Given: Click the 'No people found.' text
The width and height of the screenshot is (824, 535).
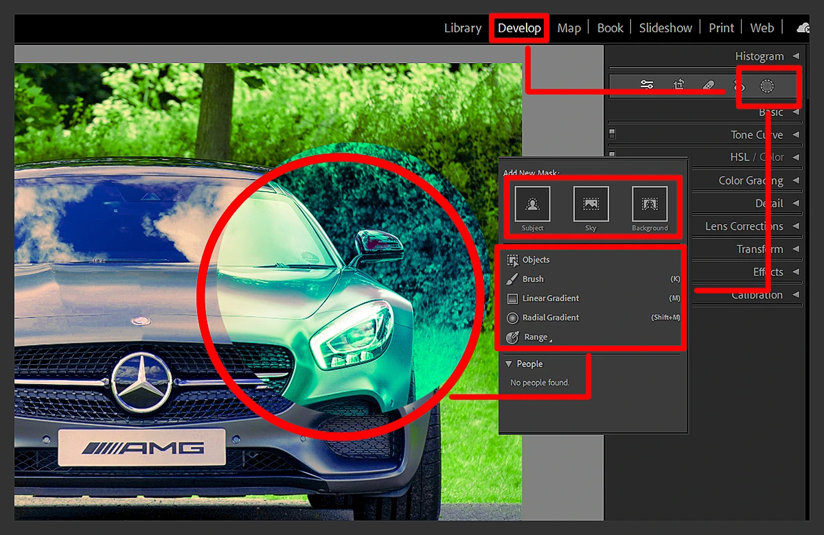Looking at the screenshot, I should tap(540, 383).
